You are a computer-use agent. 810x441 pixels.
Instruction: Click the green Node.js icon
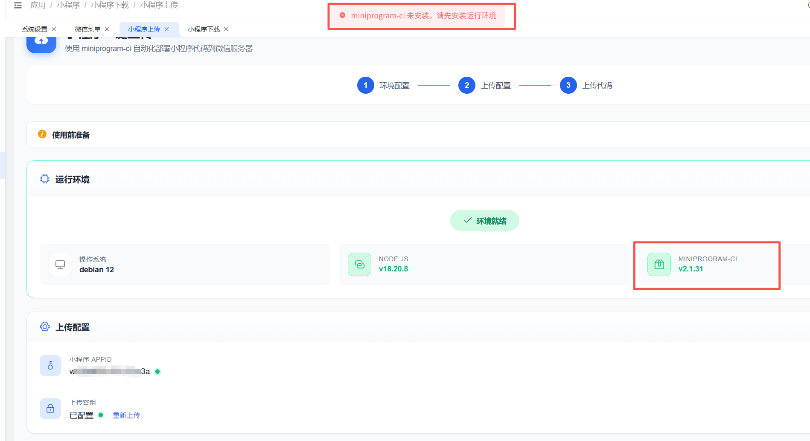tap(359, 265)
